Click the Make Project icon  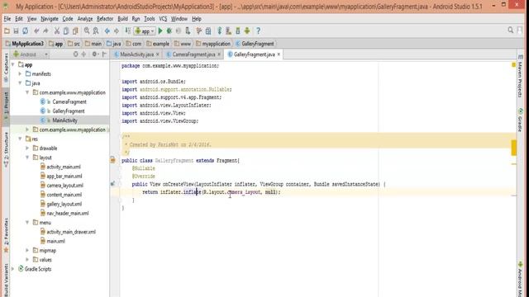[128, 31]
